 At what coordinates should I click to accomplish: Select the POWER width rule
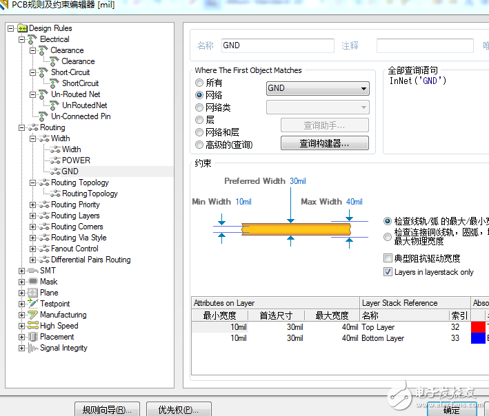(76, 160)
